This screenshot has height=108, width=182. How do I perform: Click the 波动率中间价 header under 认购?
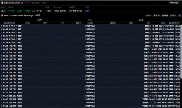pos(9,23)
